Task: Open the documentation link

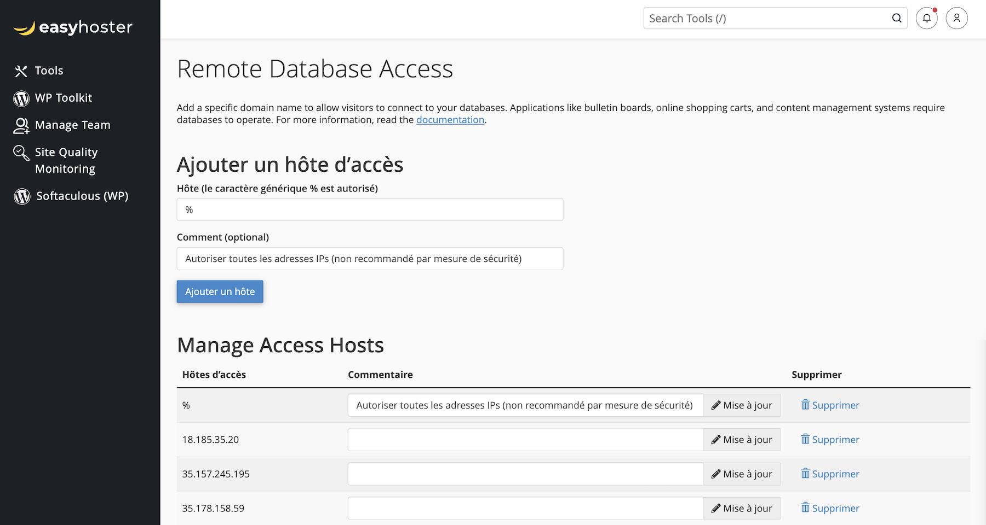Action: pos(450,120)
